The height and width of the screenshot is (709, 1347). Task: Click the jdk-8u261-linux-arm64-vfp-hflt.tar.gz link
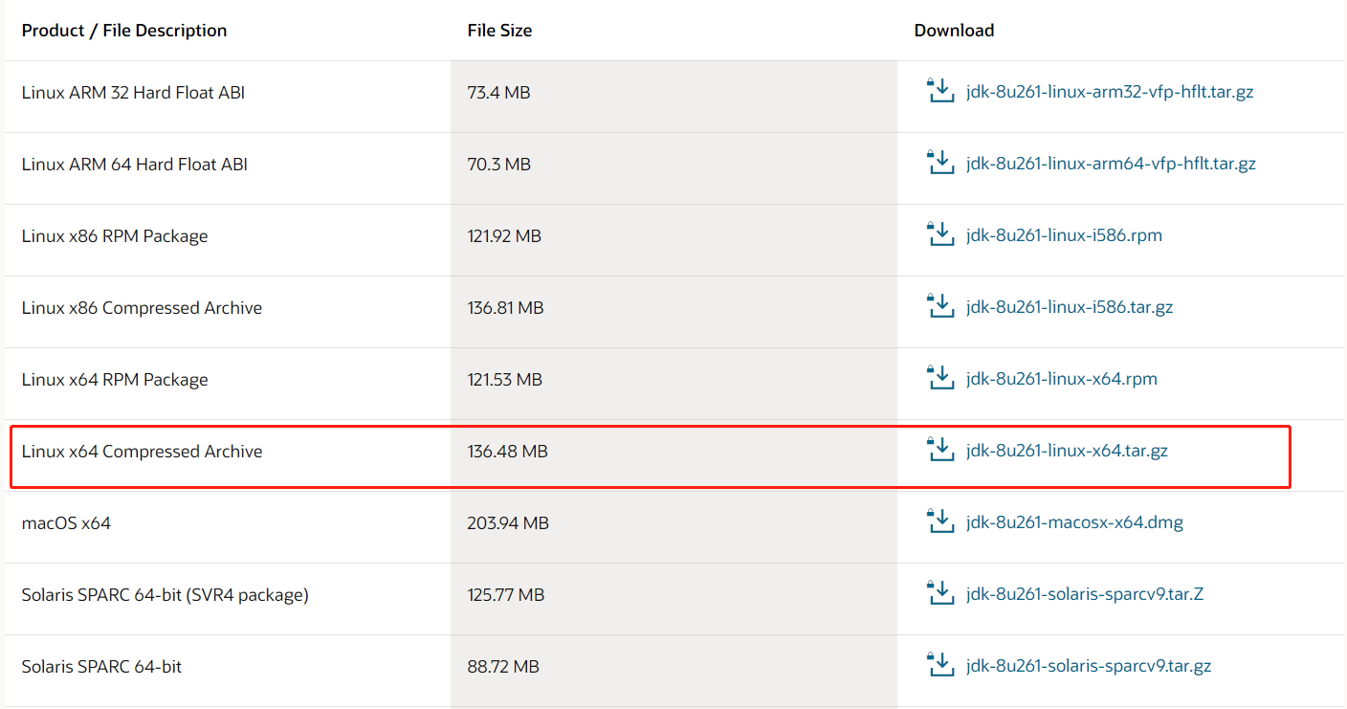[1111, 164]
